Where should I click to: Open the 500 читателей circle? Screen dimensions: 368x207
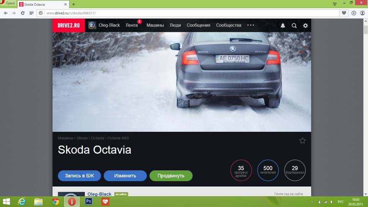[x=268, y=170]
